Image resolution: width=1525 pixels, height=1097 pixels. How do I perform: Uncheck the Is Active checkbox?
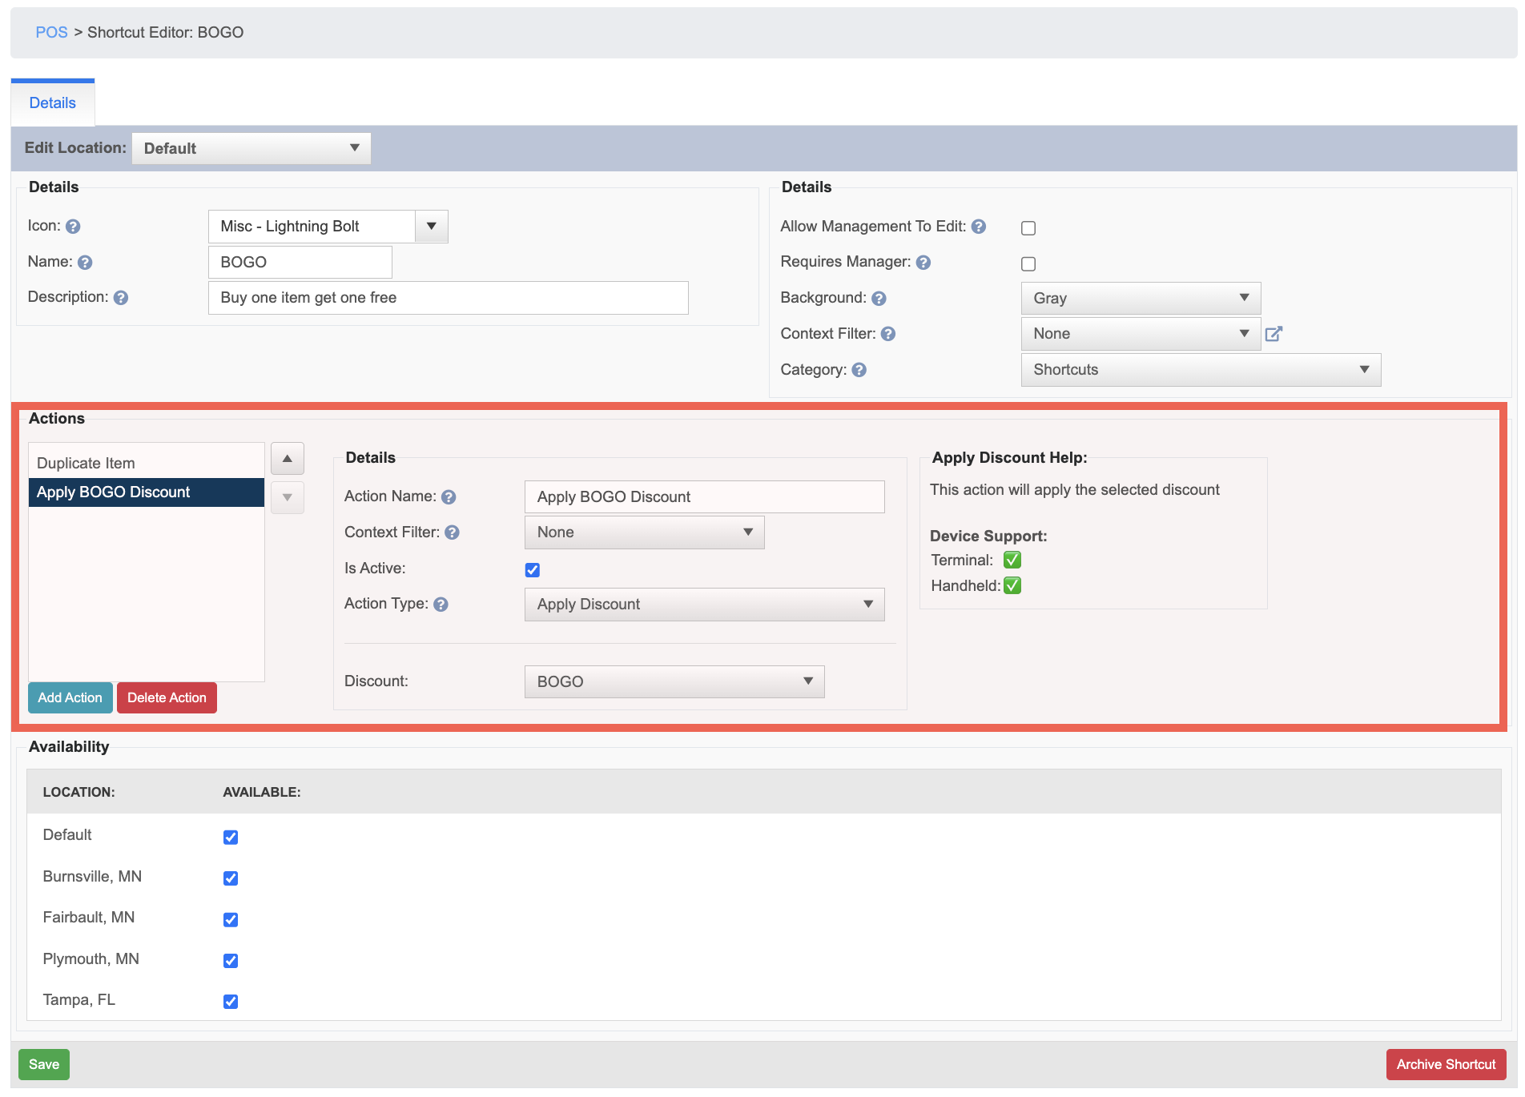[x=533, y=570]
